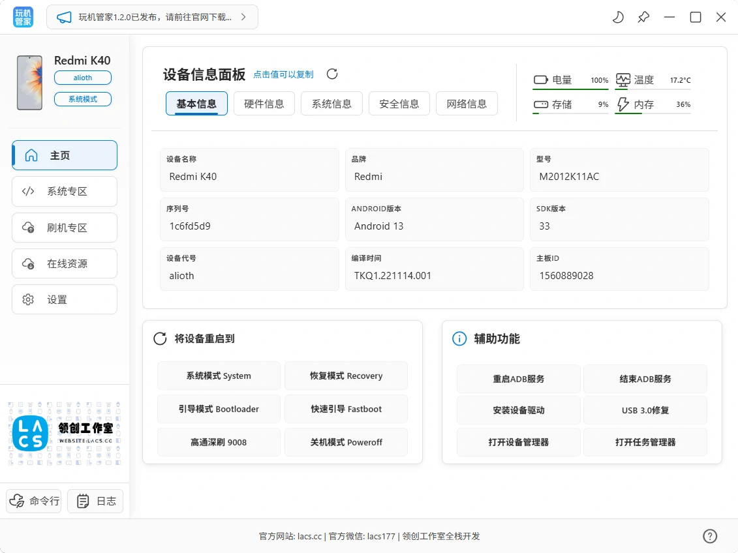The image size is (738, 553).
Task: Open 设置 settings from the sidebar
Action: (64, 299)
